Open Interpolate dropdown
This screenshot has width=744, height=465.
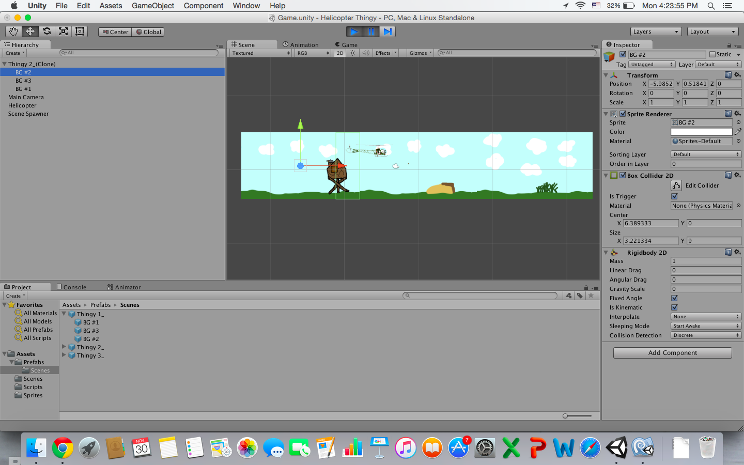pyautogui.click(x=706, y=317)
